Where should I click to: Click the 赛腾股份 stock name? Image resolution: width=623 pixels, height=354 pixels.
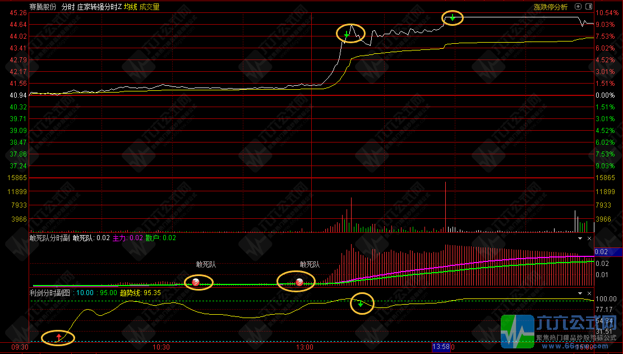(43, 7)
